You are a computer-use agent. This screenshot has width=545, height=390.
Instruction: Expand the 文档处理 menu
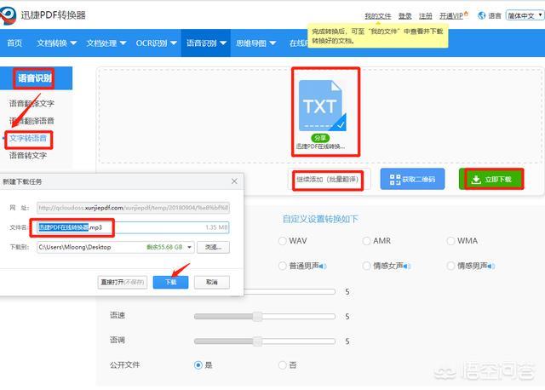[106, 43]
